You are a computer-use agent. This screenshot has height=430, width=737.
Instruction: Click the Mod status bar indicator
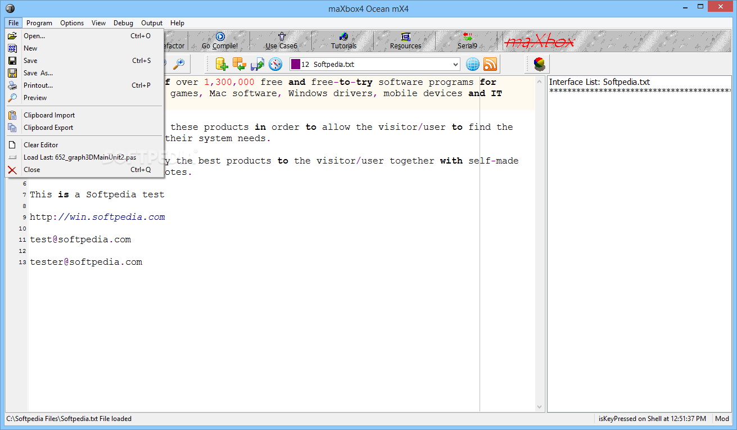[722, 419]
